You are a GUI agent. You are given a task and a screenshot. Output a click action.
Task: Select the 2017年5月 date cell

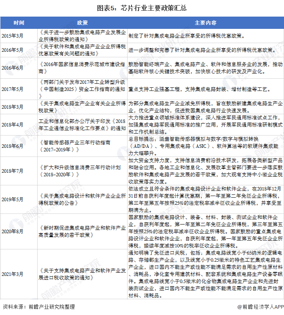click(x=13, y=89)
